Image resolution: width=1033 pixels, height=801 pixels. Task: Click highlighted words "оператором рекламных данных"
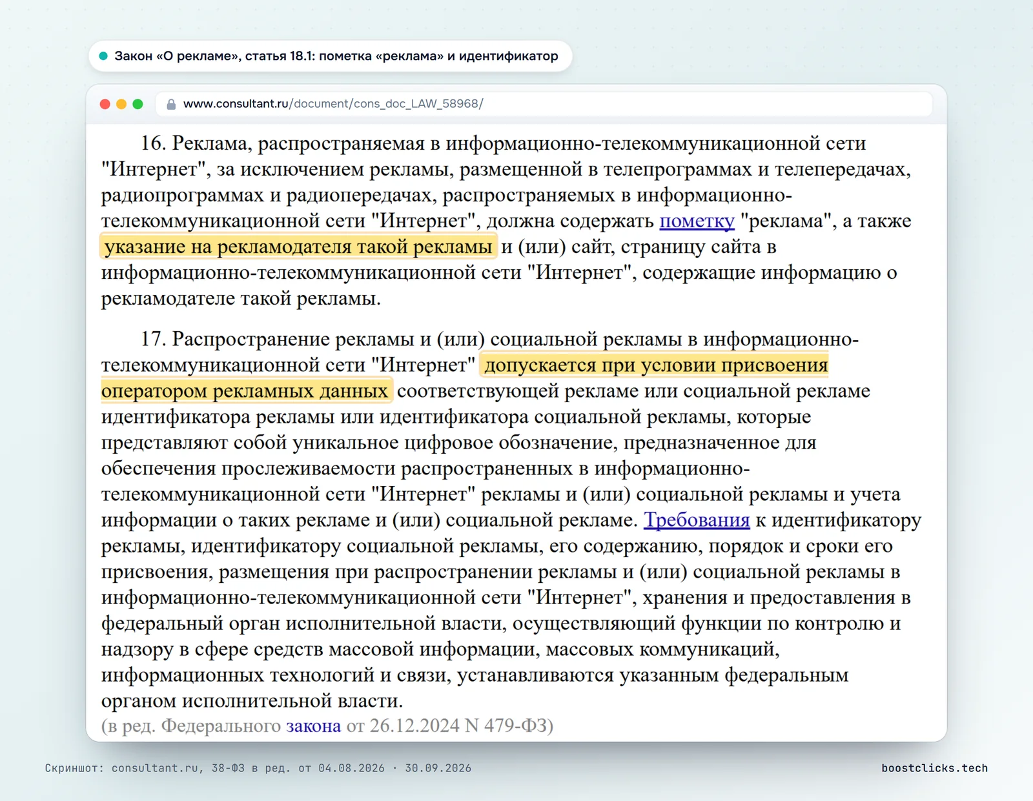click(245, 391)
